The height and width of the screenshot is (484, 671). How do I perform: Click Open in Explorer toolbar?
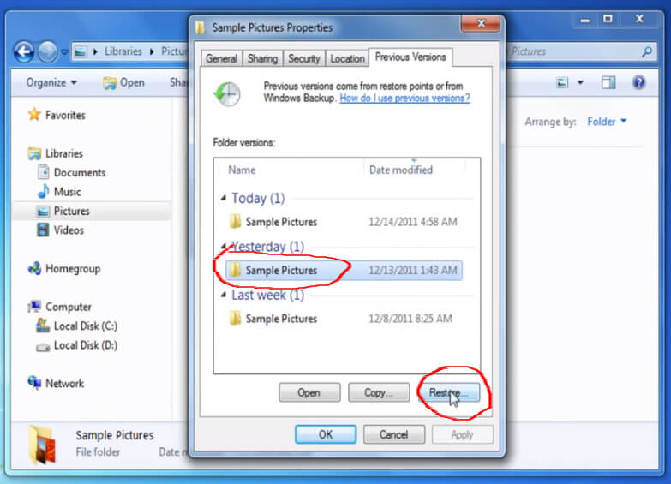pos(124,82)
